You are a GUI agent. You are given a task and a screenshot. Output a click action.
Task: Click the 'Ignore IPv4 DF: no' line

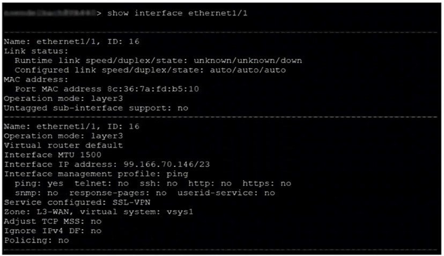pos(53,231)
